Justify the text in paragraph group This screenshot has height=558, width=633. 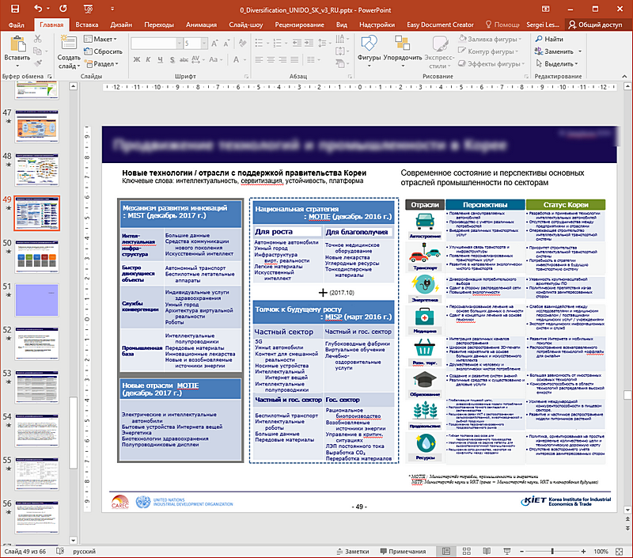click(x=294, y=59)
